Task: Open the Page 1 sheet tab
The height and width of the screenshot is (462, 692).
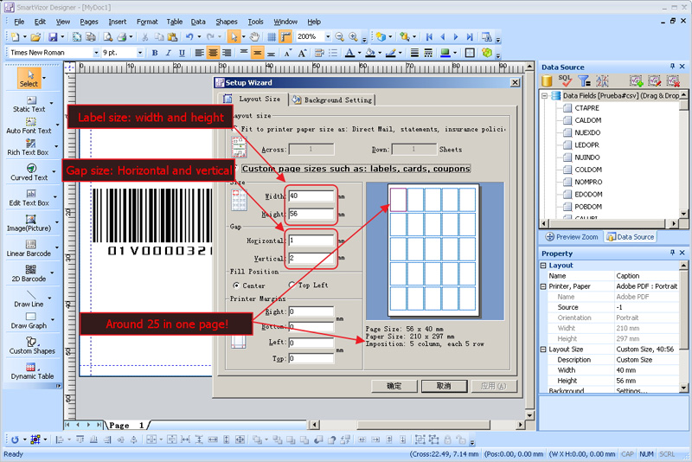Action: (126, 426)
